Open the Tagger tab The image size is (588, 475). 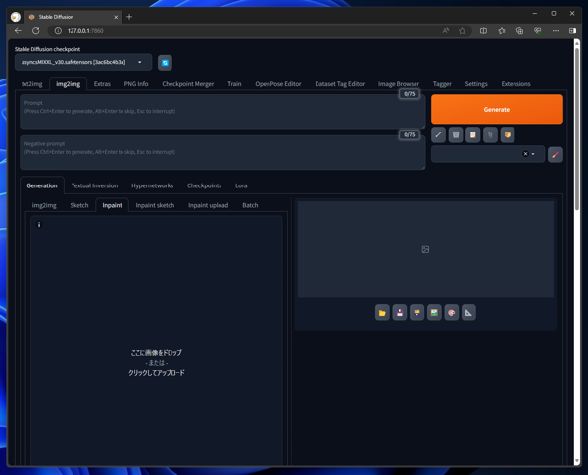coord(442,84)
